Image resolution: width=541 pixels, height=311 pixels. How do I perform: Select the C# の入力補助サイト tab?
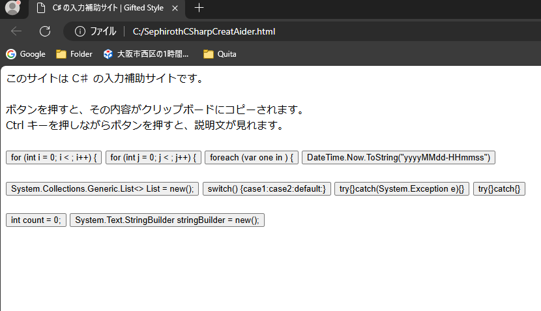107,8
